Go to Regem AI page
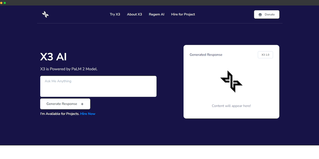Image resolution: width=319 pixels, height=159 pixels. pyautogui.click(x=156, y=14)
